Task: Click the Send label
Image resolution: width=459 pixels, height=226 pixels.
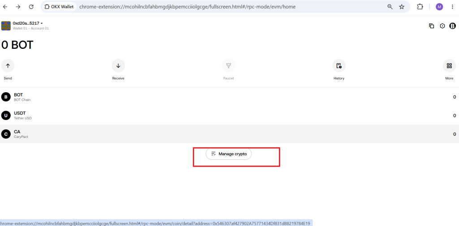Action: point(8,78)
